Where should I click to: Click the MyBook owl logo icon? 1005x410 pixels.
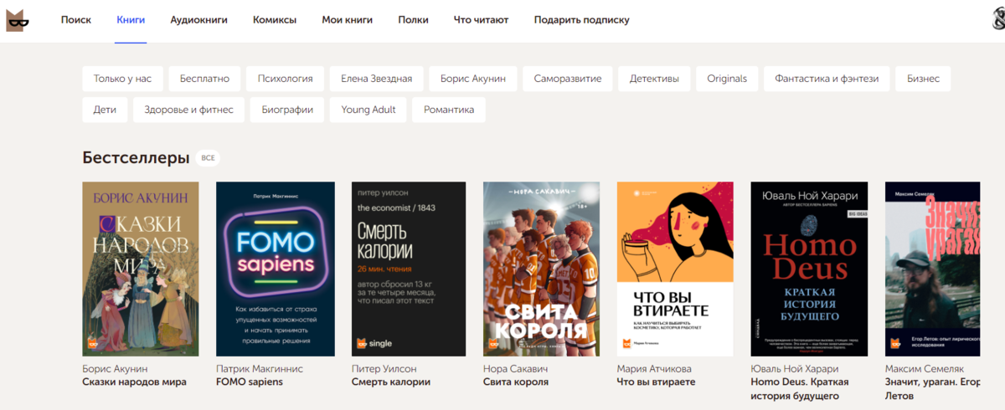(18, 20)
